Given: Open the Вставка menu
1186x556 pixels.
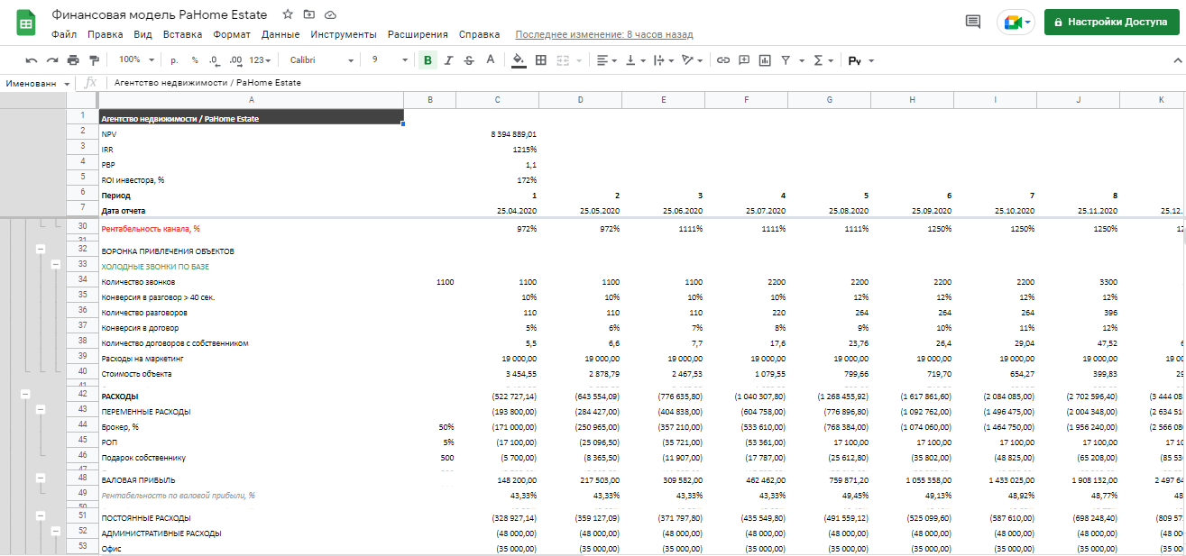Looking at the screenshot, I should (183, 34).
